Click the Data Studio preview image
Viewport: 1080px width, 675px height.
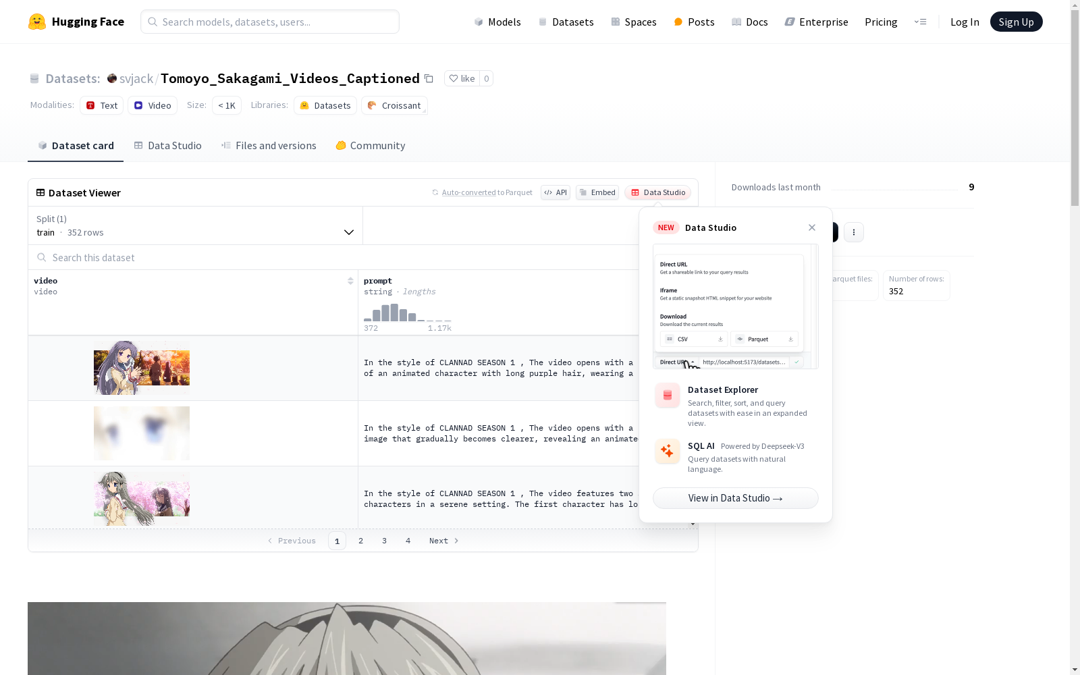[735, 306]
